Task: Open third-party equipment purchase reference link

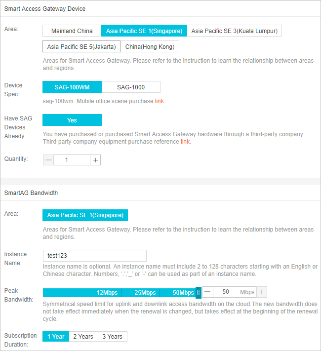Action: (x=185, y=142)
